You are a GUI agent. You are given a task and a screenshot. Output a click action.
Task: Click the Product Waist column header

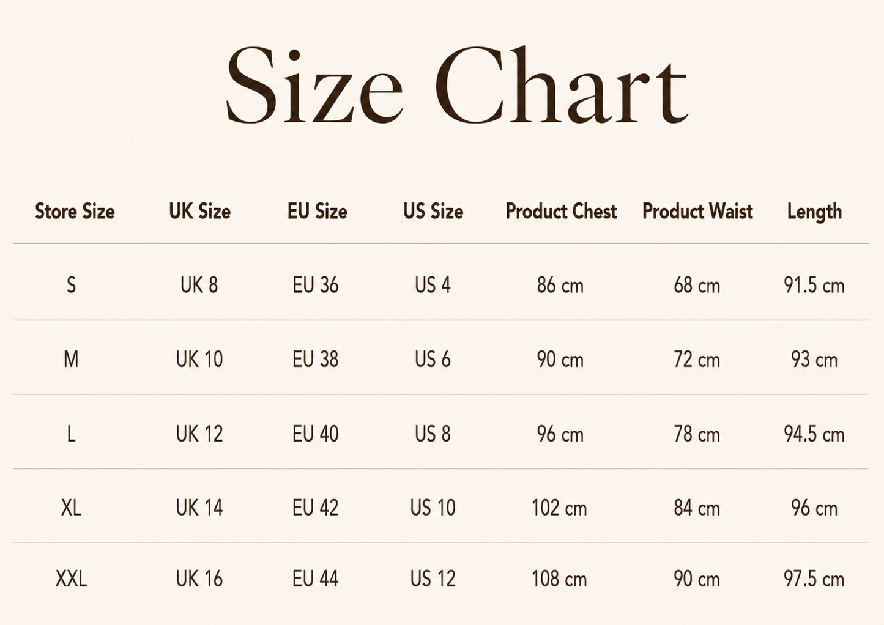[697, 212]
